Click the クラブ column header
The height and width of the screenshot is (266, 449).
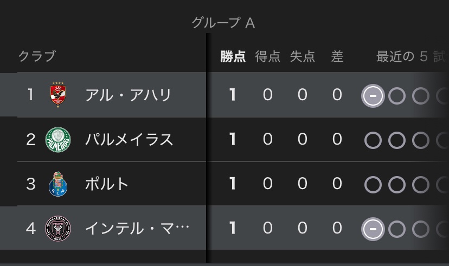(37, 56)
